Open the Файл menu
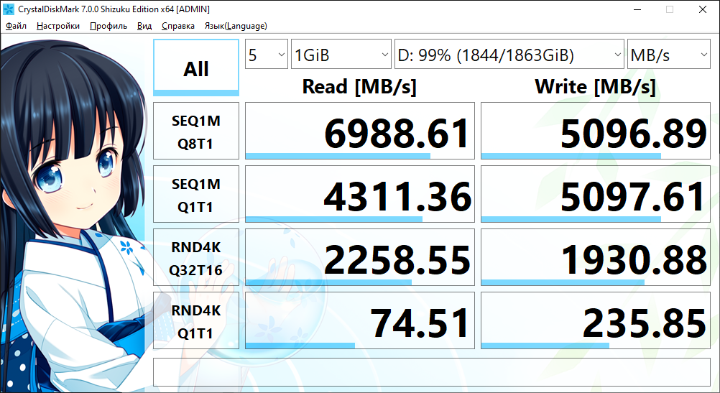Screen dimensions: 720x393 tap(16, 26)
